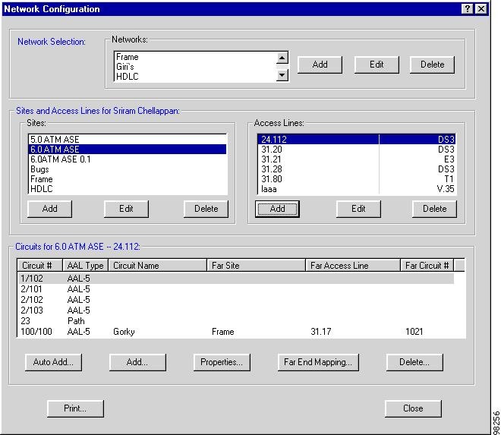
Task: Delete the selected network
Action: pyautogui.click(x=432, y=65)
